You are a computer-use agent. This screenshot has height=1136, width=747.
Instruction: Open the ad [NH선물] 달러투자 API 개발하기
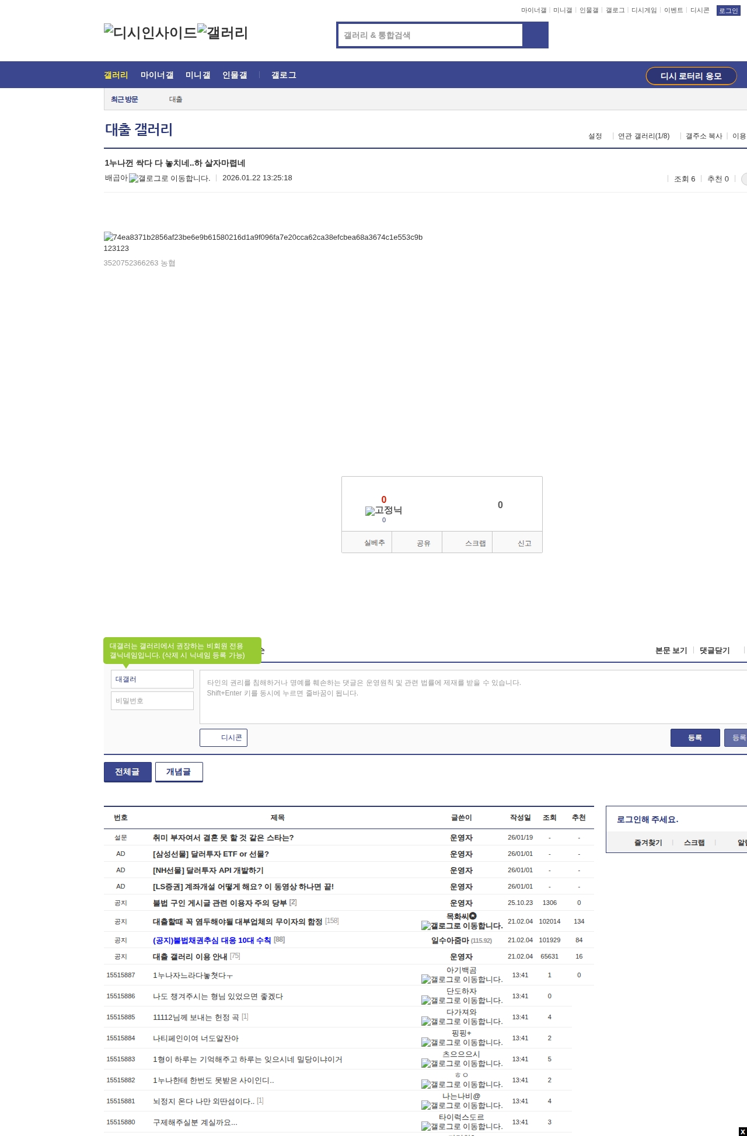click(208, 871)
